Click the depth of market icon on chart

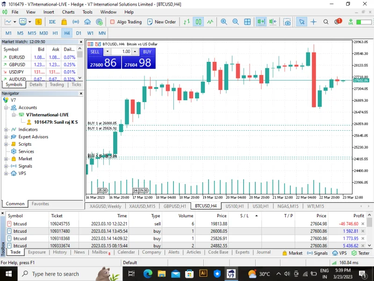(98, 44)
